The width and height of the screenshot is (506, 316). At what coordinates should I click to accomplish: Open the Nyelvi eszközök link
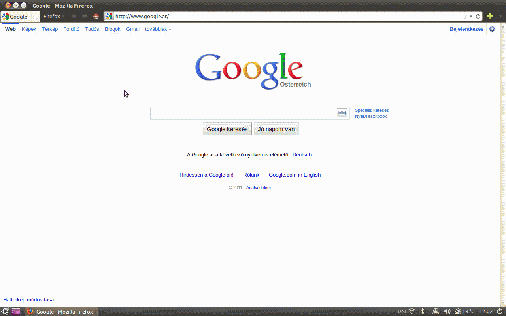(371, 116)
